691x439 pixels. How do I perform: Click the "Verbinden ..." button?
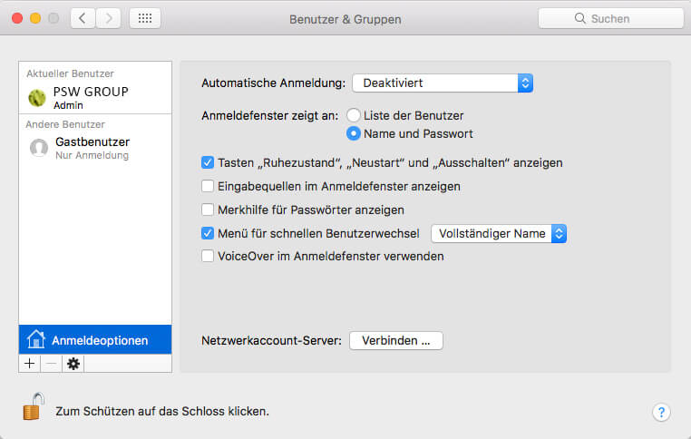396,340
